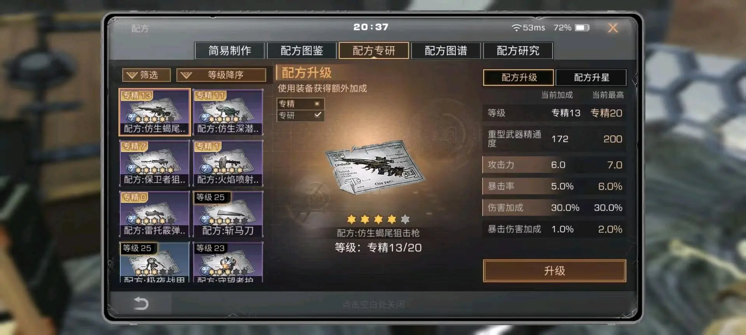Expand the 筛选 filter dropdown
Viewport: 746px width, 335px height.
146,75
